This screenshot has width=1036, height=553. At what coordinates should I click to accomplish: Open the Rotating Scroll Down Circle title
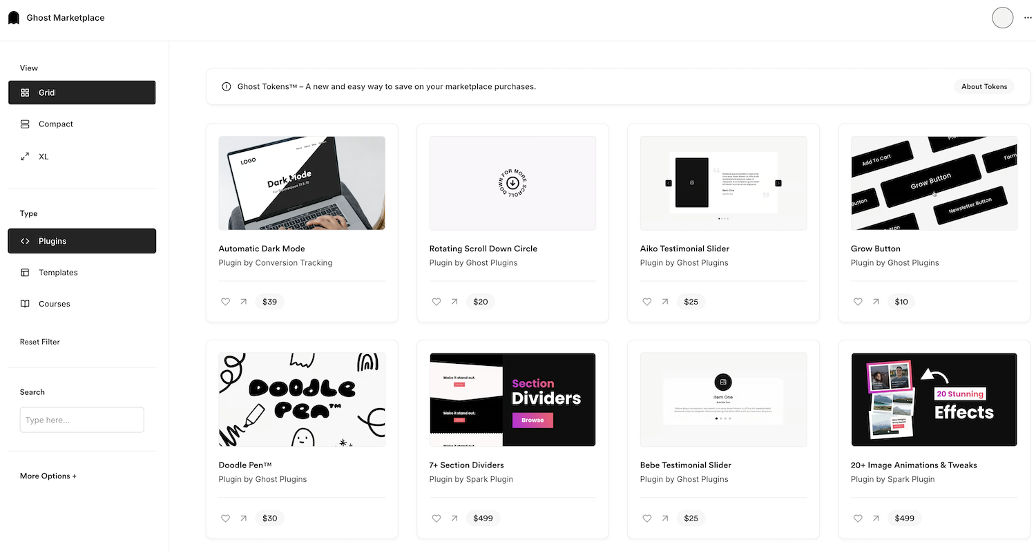click(x=483, y=249)
